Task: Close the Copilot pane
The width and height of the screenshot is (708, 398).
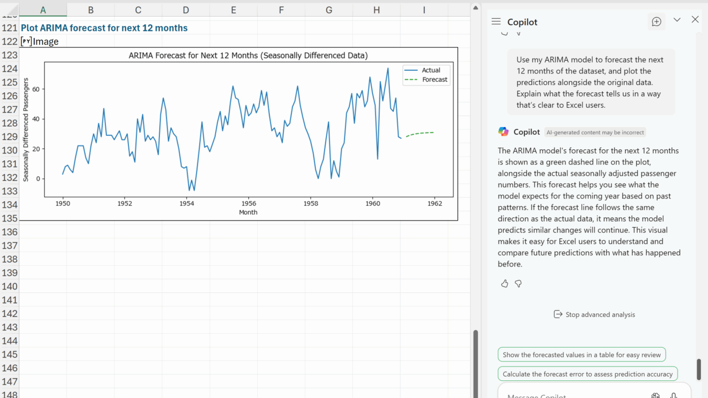Action: 695,20
